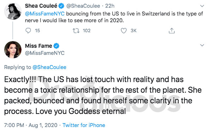Open the @SheaCoulee handle beside name
Screen dimensions: 209x132
83,6
